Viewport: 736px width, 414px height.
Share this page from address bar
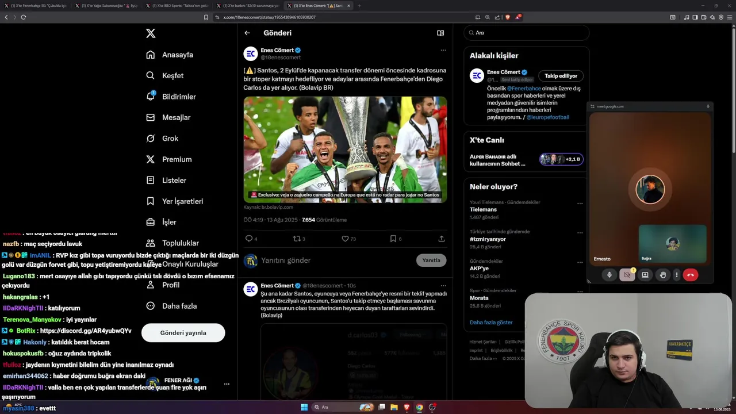pos(497,17)
